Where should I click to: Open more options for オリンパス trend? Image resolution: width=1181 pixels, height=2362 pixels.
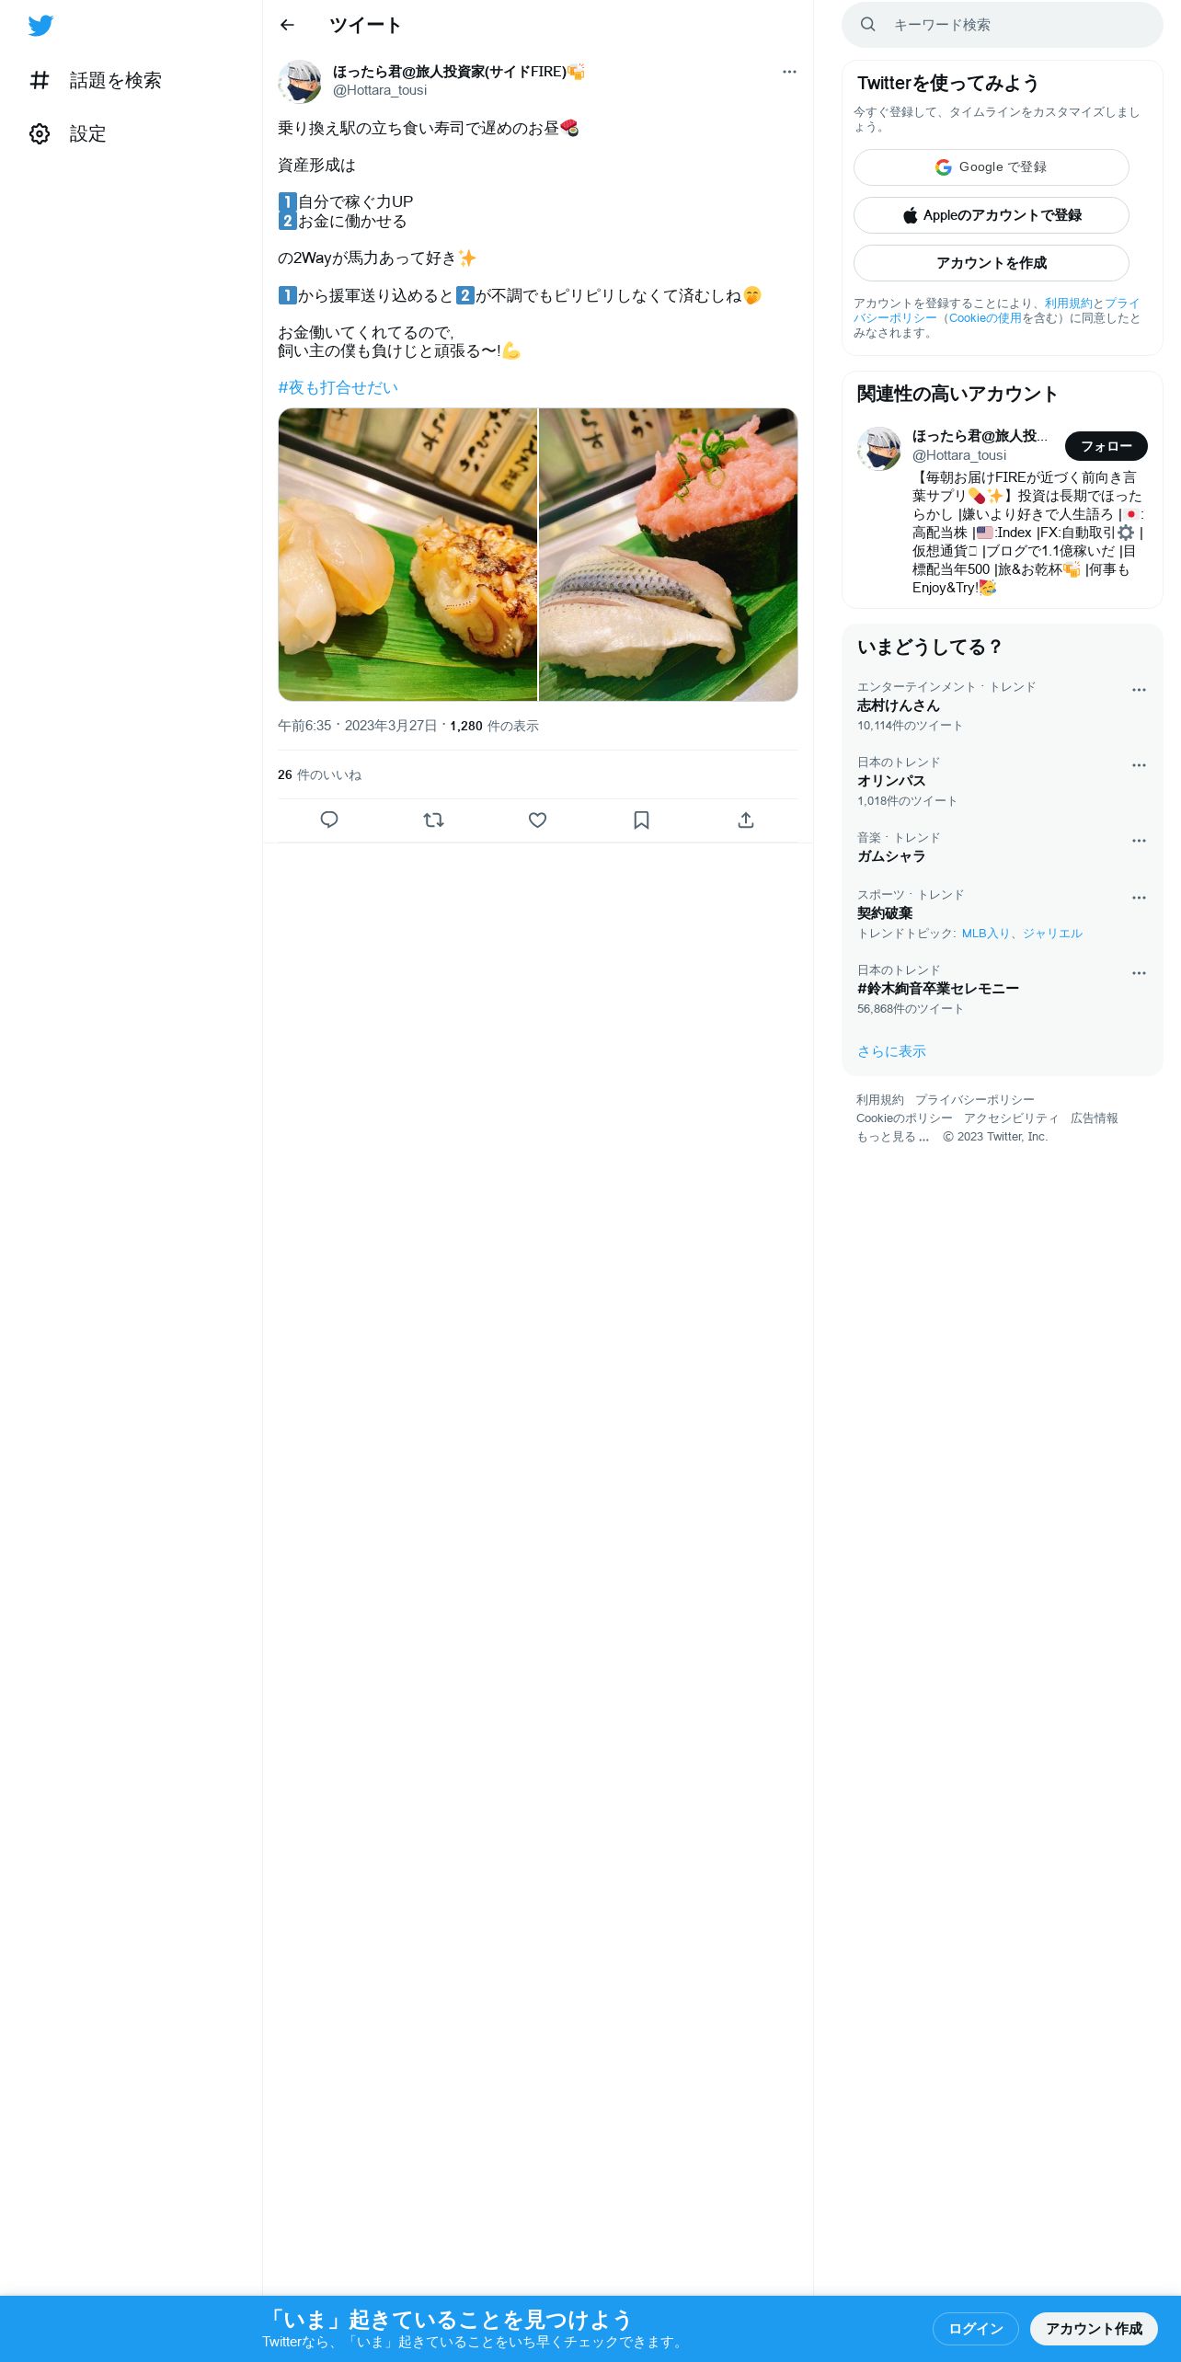click(x=1139, y=765)
